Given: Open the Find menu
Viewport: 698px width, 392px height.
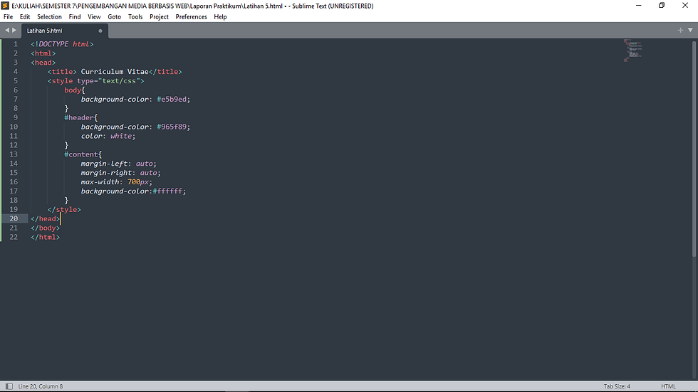Looking at the screenshot, I should [x=75, y=17].
